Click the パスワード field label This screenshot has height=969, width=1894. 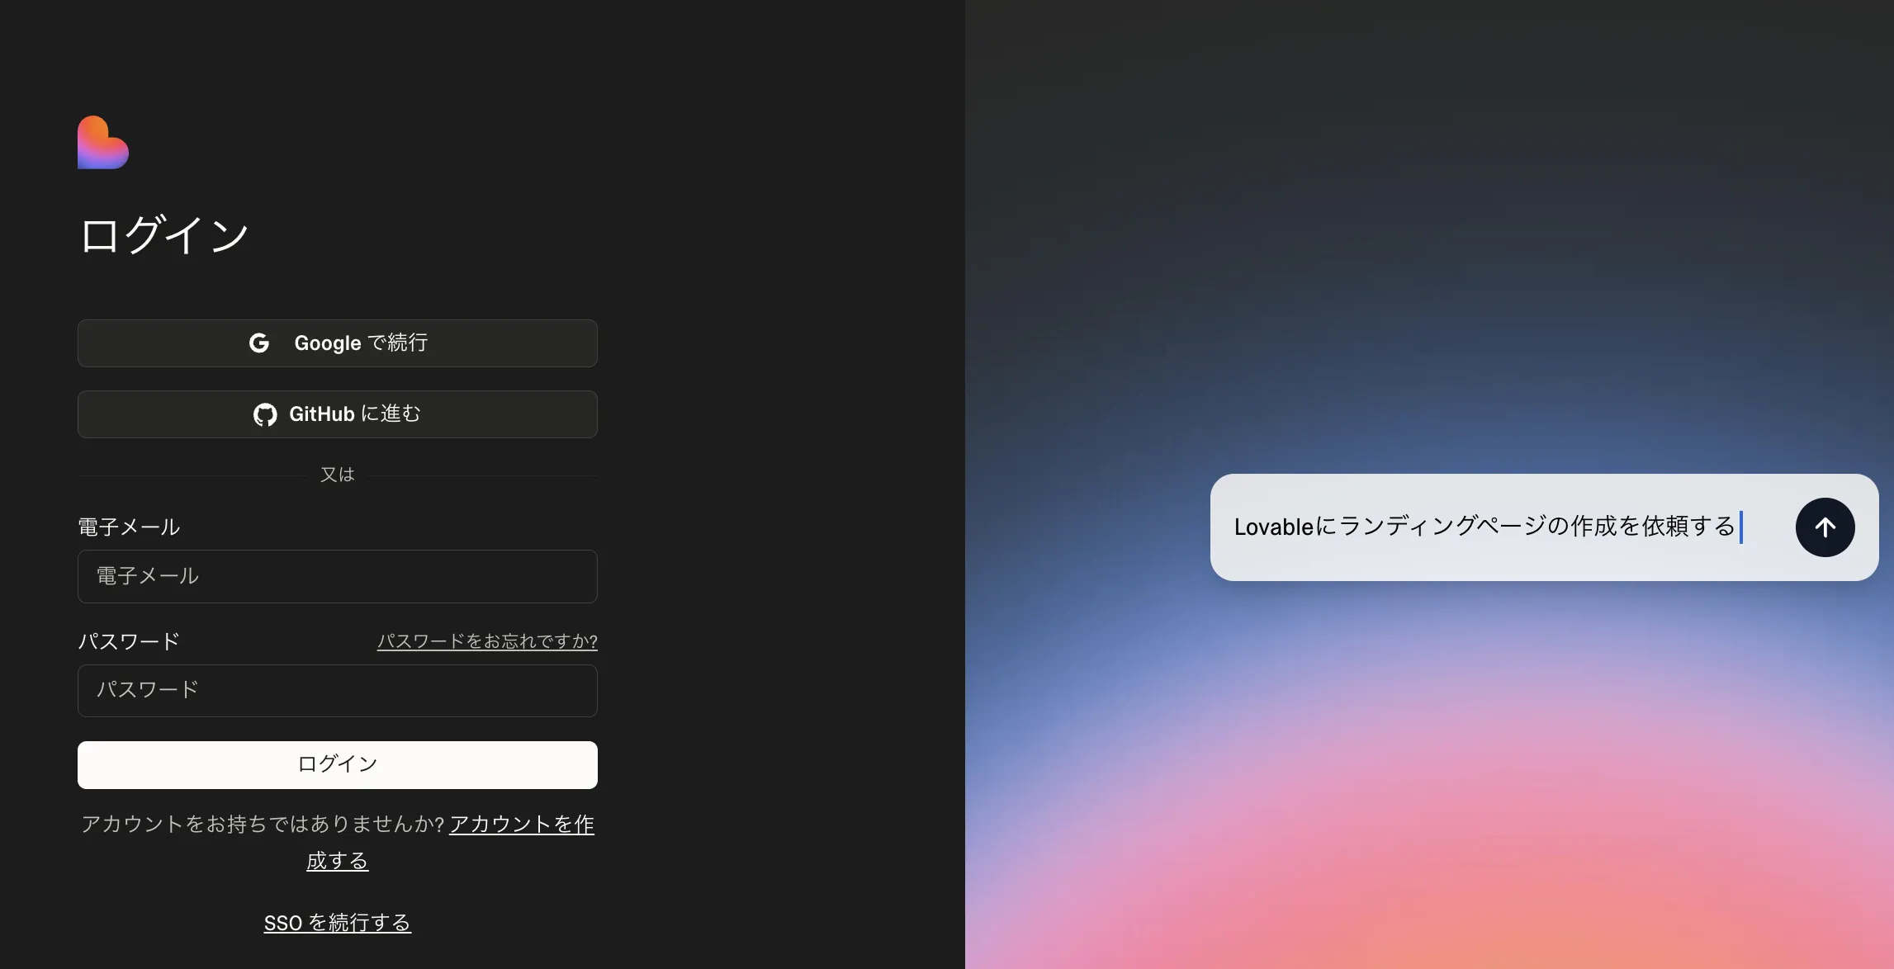129,641
